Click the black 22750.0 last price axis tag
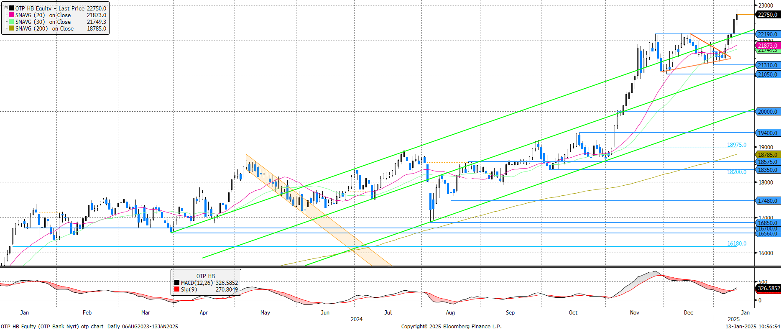 coord(768,15)
